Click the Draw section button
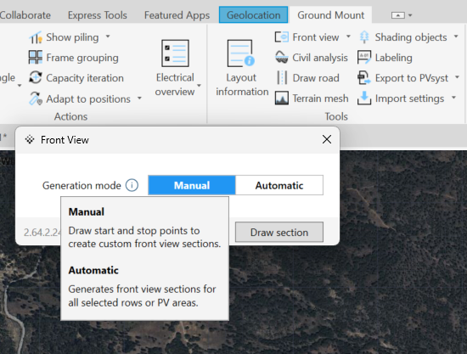Image resolution: width=467 pixels, height=354 pixels. tap(279, 232)
